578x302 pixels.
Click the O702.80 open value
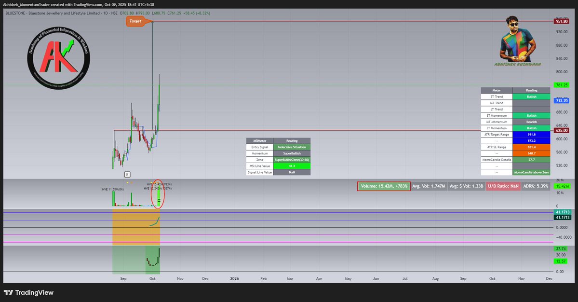point(127,14)
